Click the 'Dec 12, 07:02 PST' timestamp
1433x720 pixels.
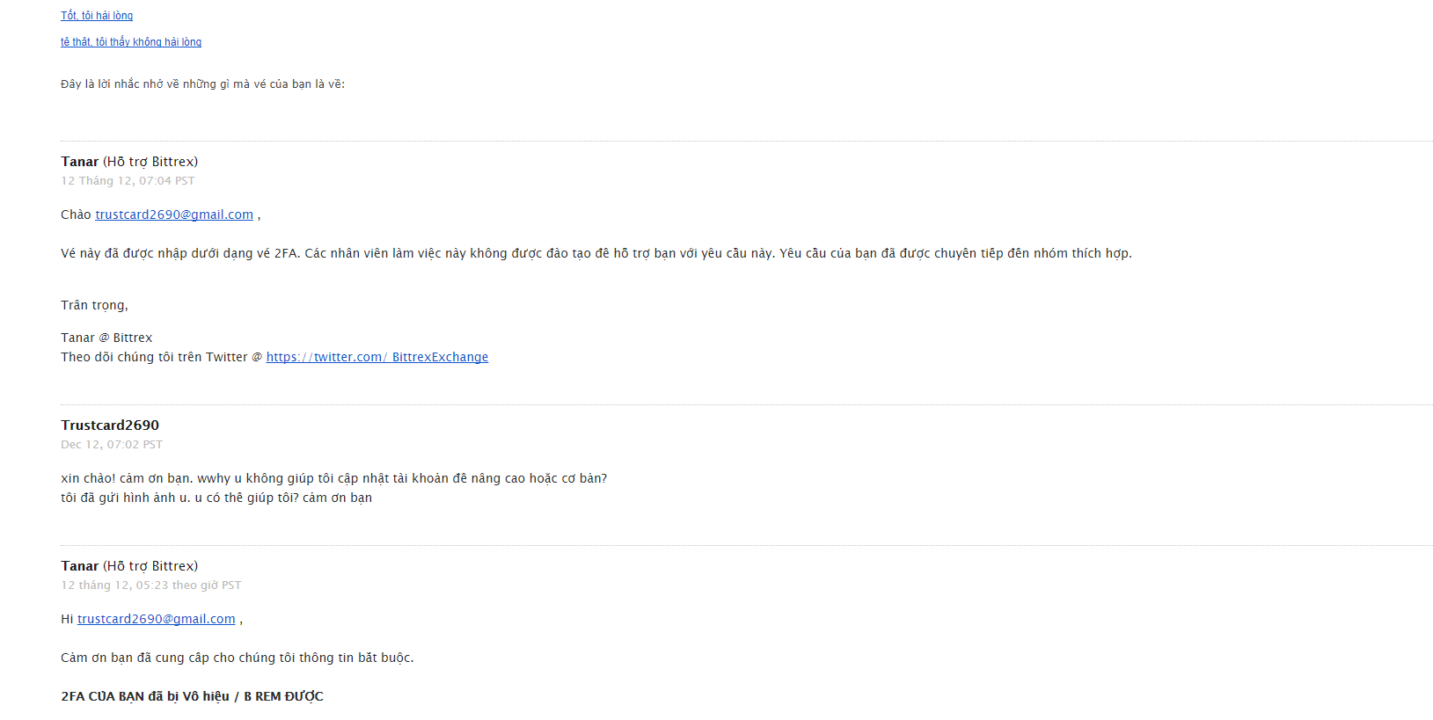[112, 445]
